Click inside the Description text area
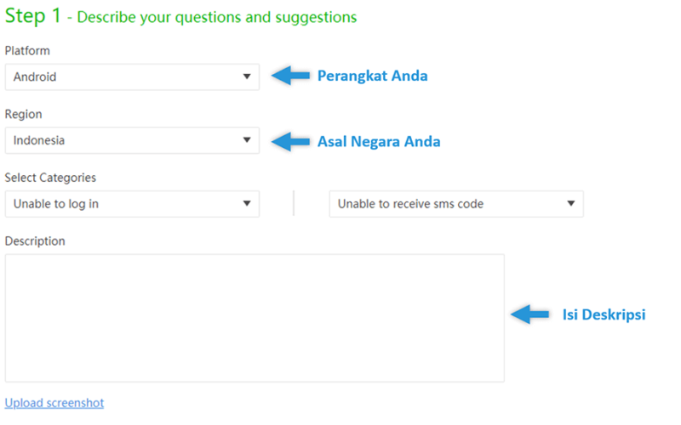Screen dimensions: 681x425 coord(255,318)
